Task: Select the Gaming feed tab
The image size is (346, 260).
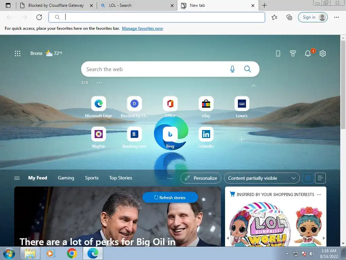Action: click(66, 178)
